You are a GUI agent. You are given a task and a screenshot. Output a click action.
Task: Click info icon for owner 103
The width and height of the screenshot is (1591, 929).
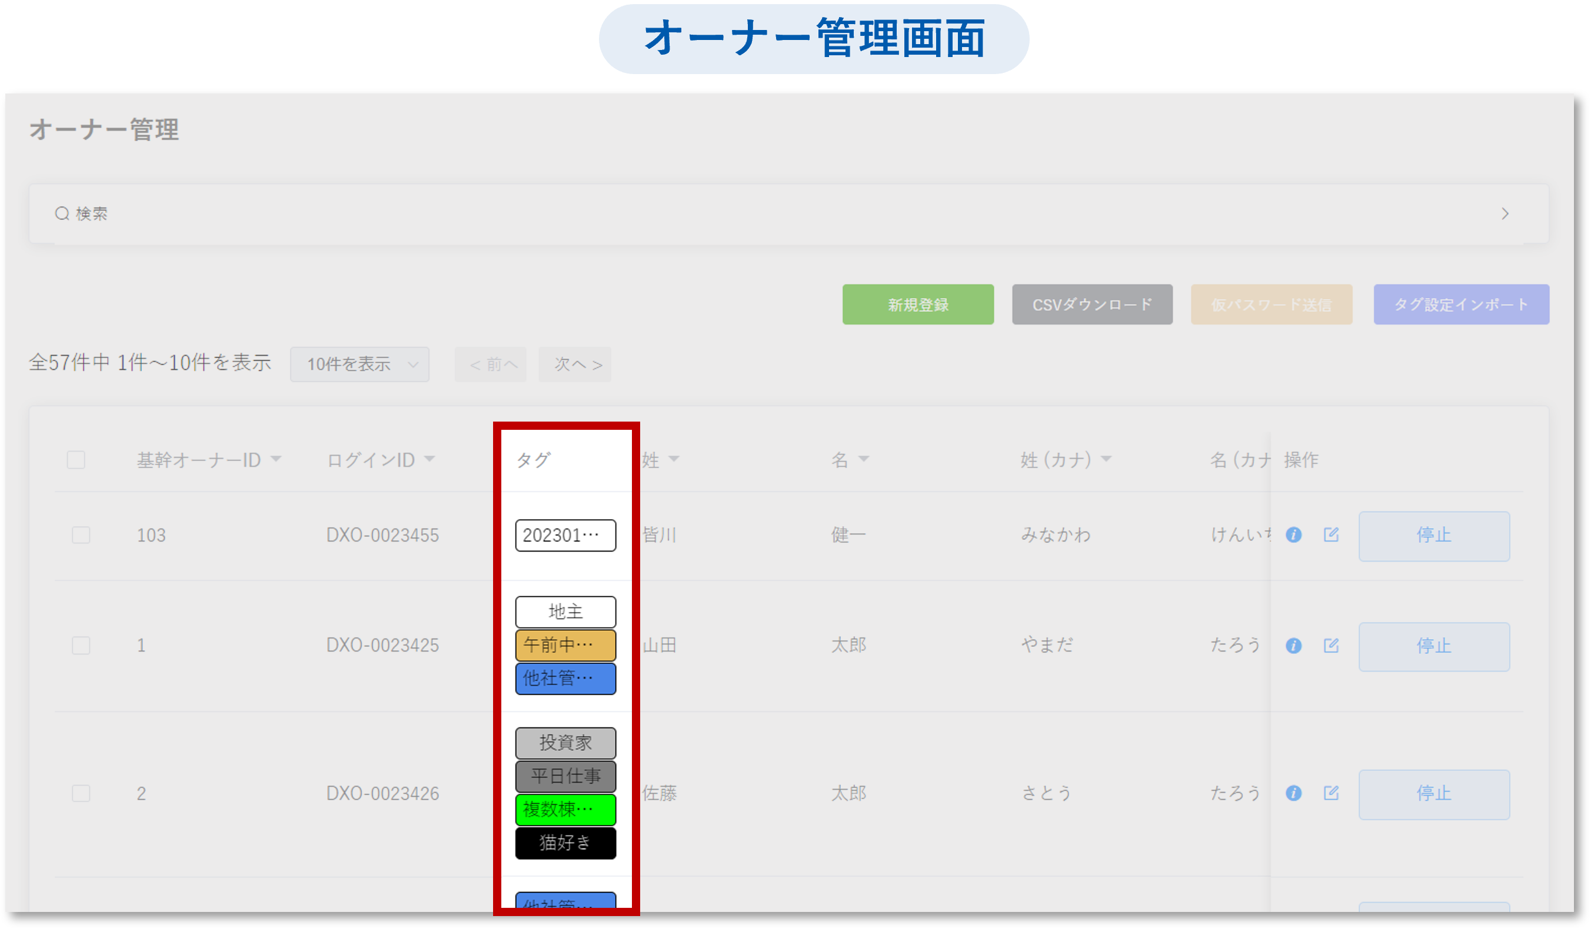coord(1293,535)
